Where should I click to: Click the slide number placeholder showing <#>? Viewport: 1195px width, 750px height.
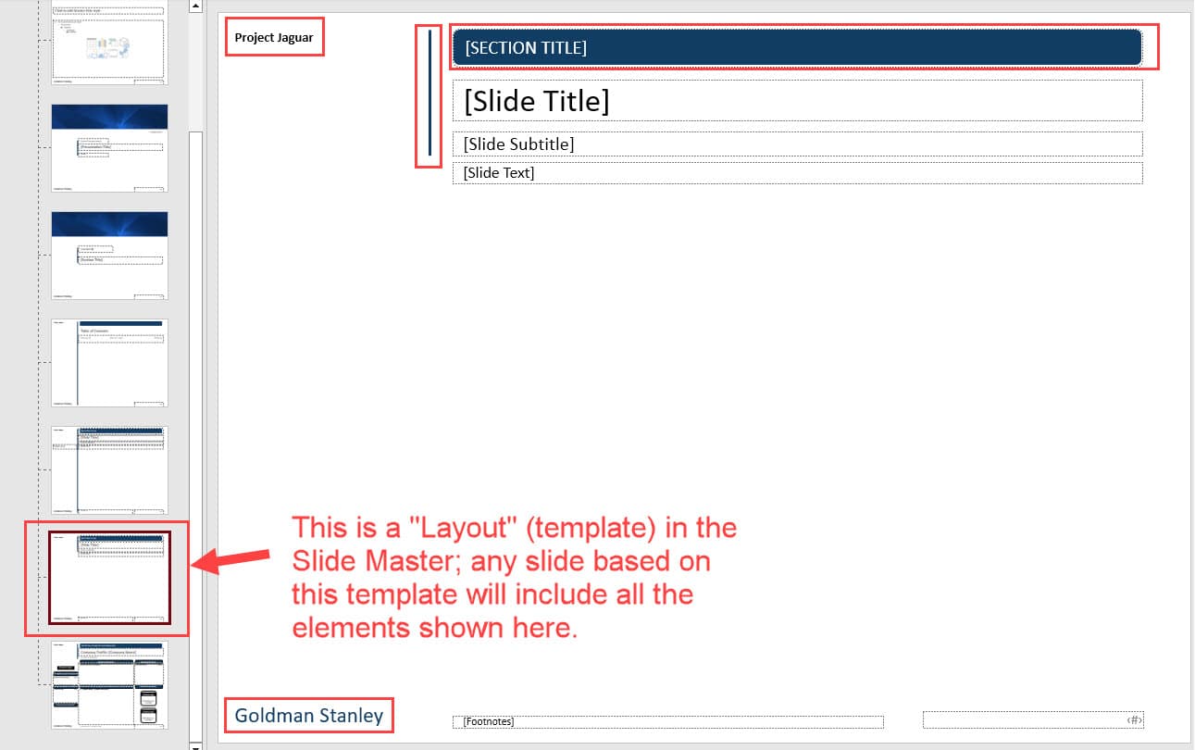(x=1033, y=719)
